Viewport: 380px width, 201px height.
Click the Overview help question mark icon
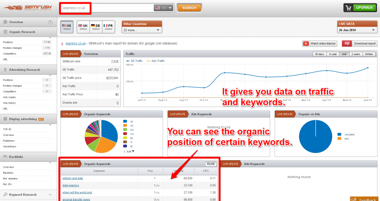coord(50,22)
